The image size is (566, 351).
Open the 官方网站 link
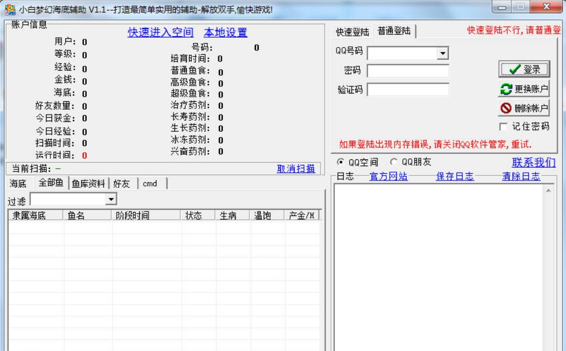tap(389, 177)
